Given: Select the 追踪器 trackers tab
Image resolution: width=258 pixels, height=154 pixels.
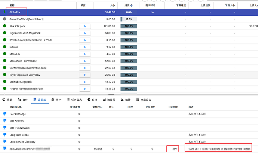Looking at the screenshot, I should tap(40, 100).
